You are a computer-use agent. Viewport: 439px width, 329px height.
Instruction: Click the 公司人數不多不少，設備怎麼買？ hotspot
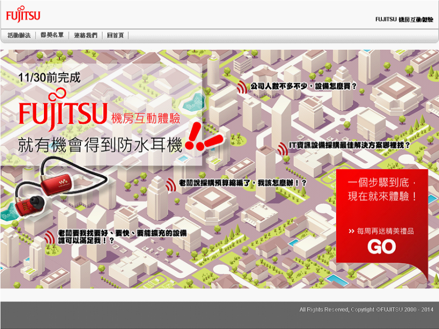[x=303, y=86]
